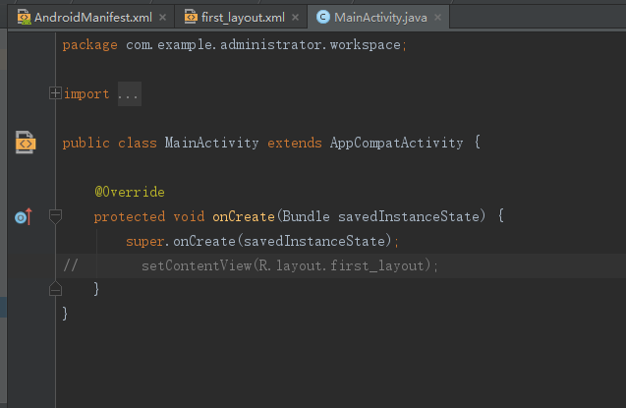Click the MainActivity.java class icon in tab
Viewport: 626px width, 408px height.
(x=323, y=17)
